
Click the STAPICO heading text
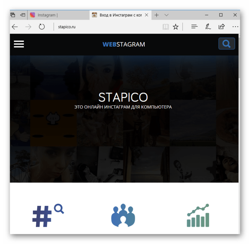(x=123, y=97)
